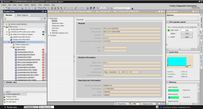Open the Diagnostics tab in bottom panel
This screenshot has height=109, width=203.
[147, 104]
